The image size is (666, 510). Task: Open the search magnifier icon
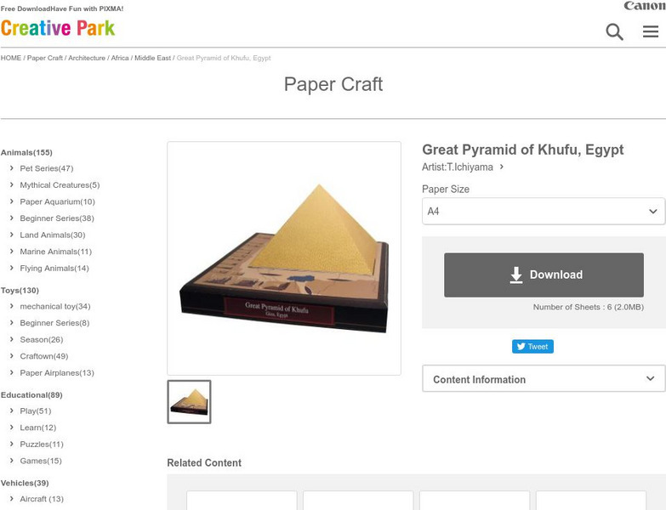[614, 31]
